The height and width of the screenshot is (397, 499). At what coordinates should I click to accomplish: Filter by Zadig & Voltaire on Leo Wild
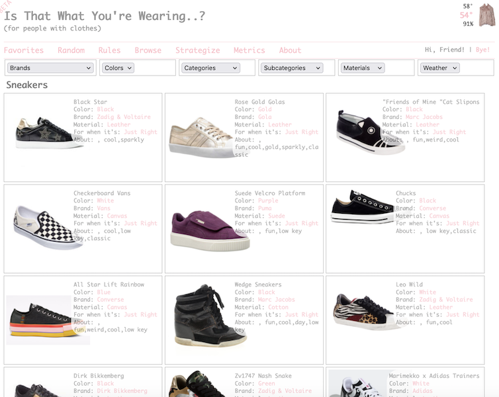446,299
